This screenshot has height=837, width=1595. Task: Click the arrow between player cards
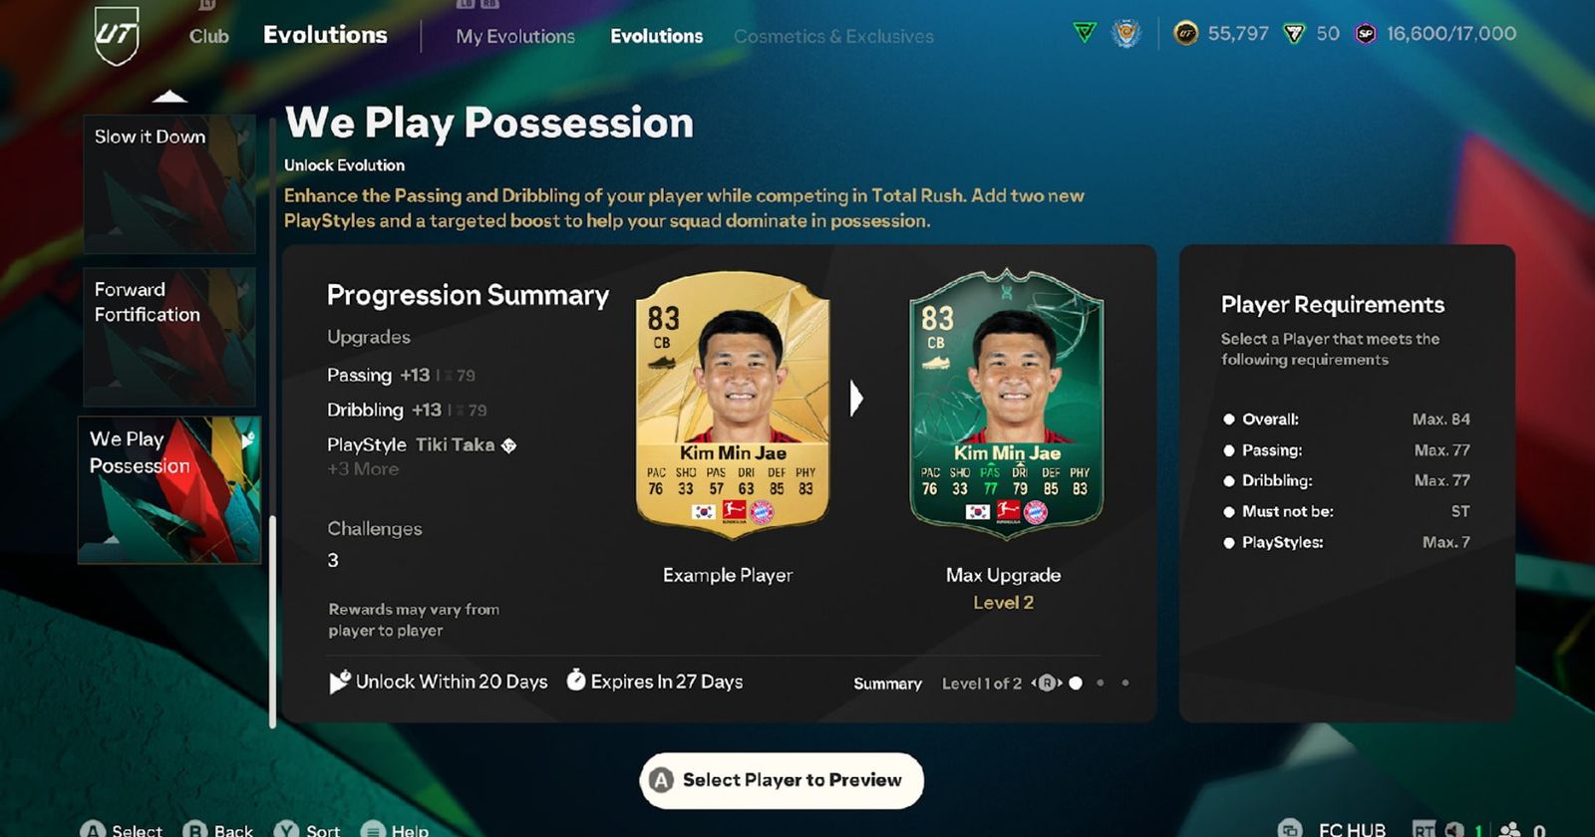pos(856,399)
